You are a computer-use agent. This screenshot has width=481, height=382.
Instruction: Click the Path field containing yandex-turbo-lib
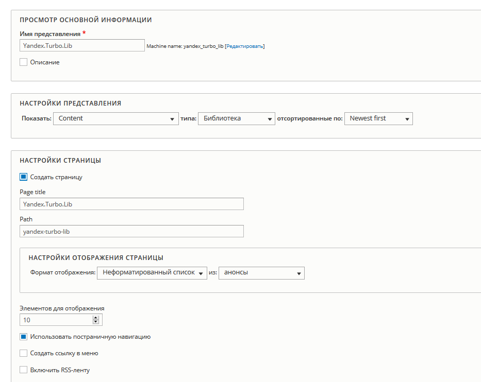click(131, 231)
